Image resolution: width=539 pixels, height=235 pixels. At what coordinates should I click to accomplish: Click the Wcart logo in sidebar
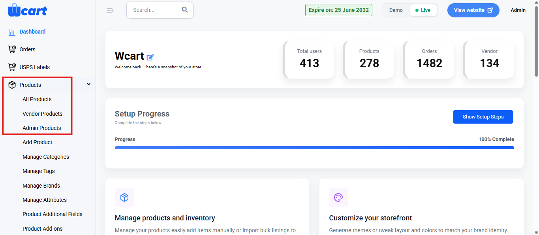coord(28,10)
